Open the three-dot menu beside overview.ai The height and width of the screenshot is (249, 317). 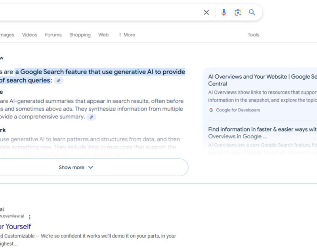[30, 217]
